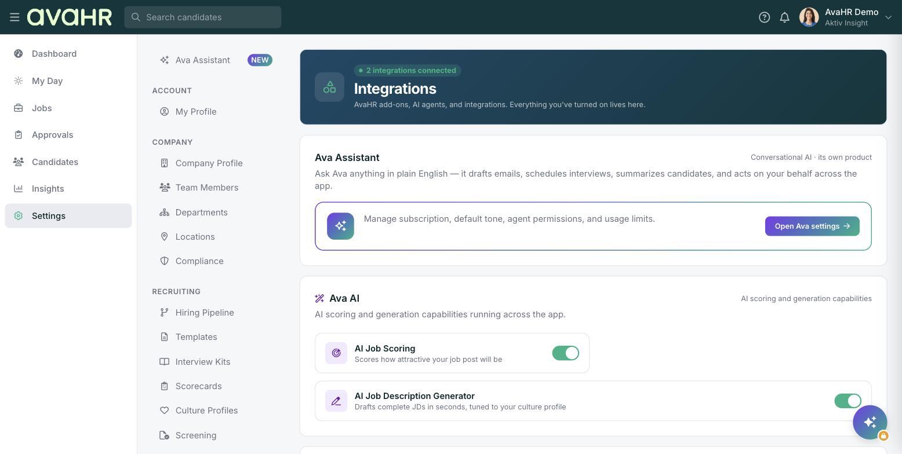
Task: Click the 2 integrations connected badge
Action: [408, 71]
